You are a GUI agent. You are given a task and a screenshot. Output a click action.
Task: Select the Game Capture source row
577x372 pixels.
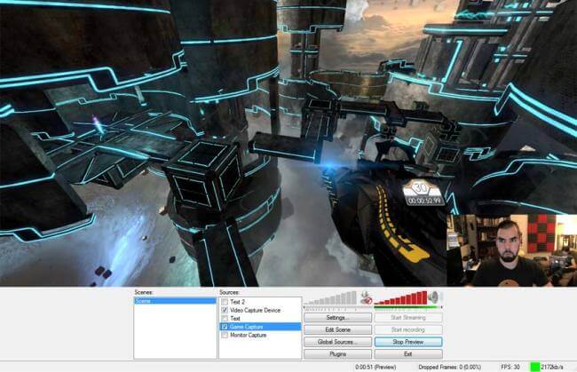260,327
